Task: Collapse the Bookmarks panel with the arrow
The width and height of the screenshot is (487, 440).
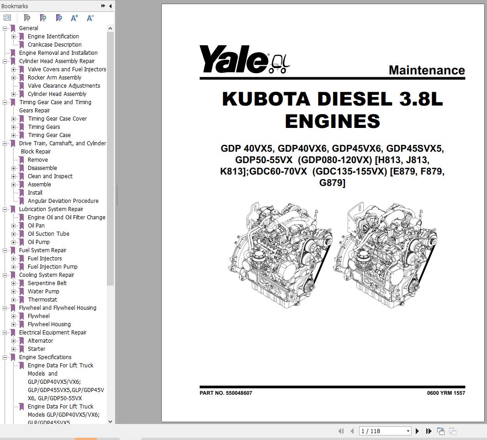Action: coord(110,6)
